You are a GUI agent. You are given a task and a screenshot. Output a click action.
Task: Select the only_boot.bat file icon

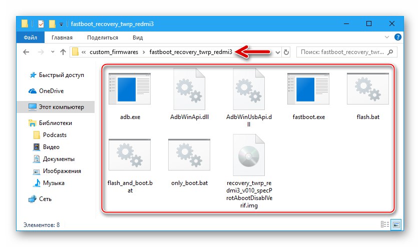coord(189,154)
